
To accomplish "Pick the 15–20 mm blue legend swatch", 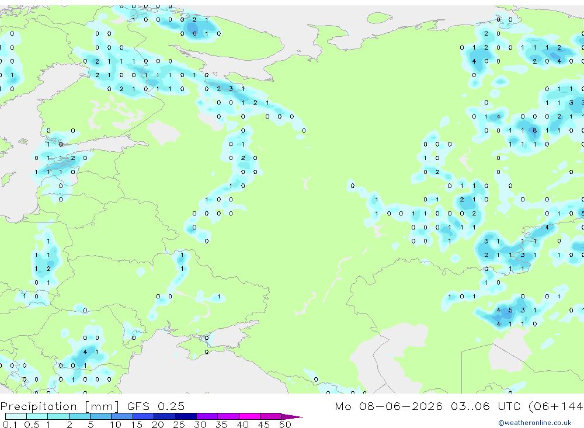I will (x=144, y=416).
